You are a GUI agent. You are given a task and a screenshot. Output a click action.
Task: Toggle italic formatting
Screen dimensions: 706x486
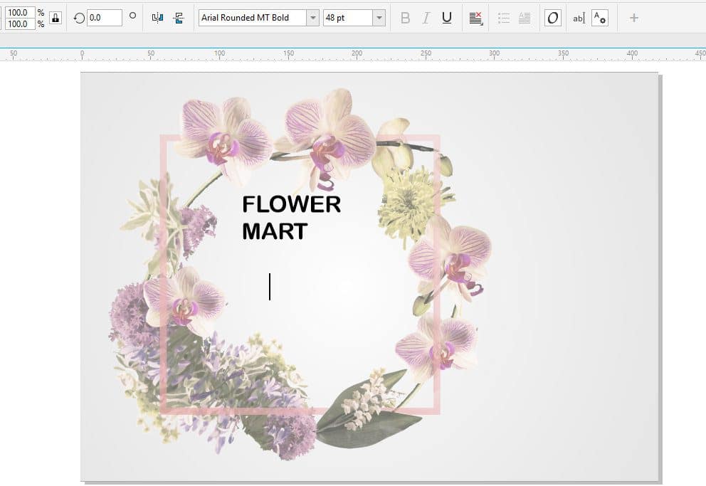point(426,19)
